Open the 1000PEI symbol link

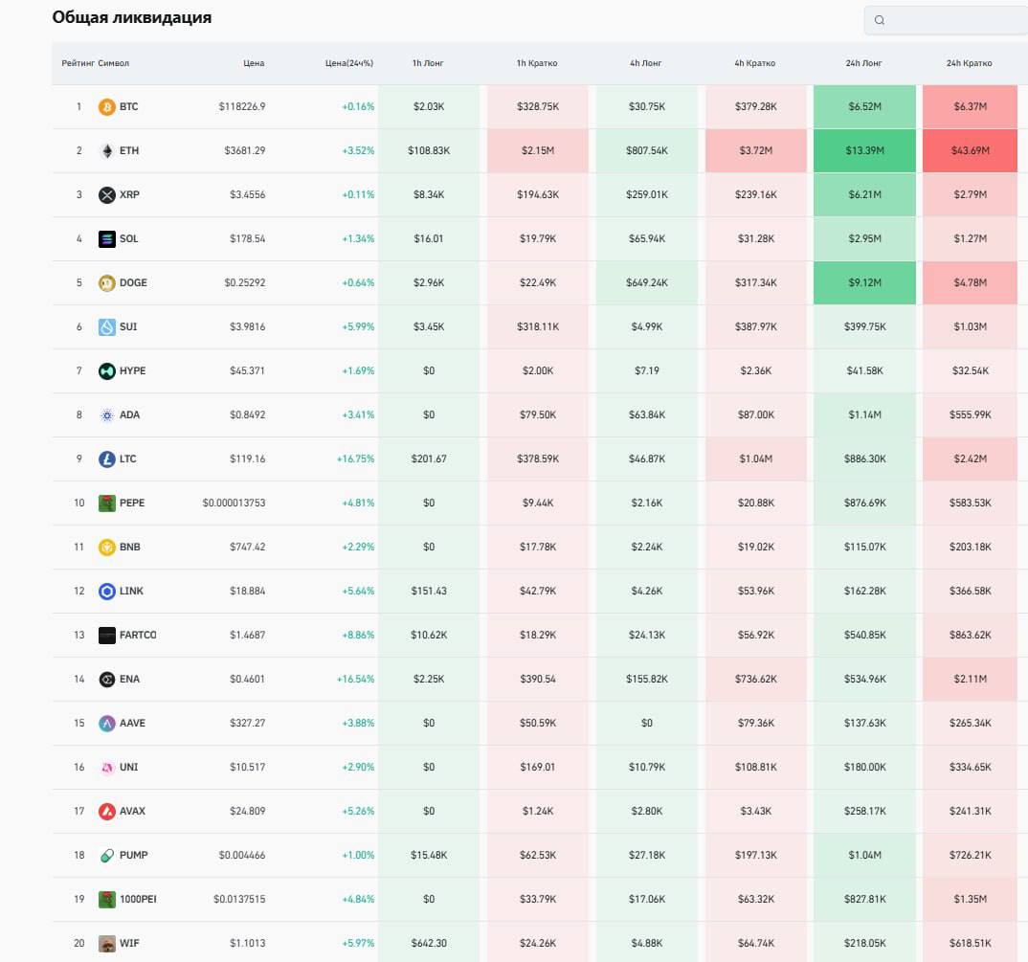[138, 899]
